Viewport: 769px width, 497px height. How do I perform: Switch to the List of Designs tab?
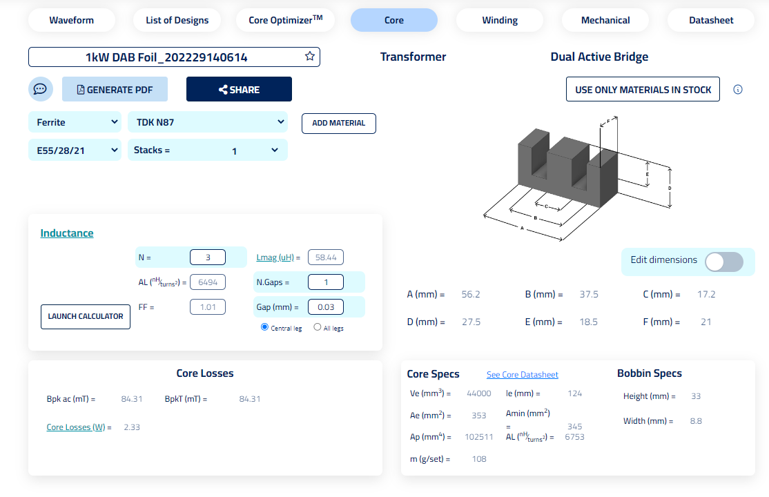click(x=177, y=20)
